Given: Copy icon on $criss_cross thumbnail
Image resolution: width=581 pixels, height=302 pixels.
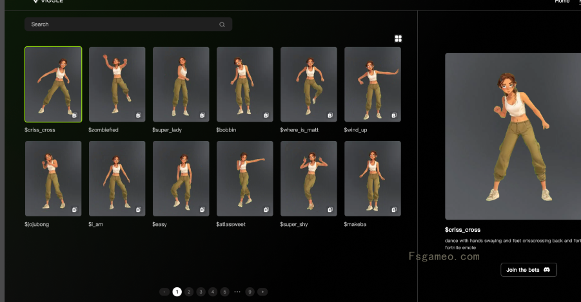Looking at the screenshot, I should pos(74,115).
